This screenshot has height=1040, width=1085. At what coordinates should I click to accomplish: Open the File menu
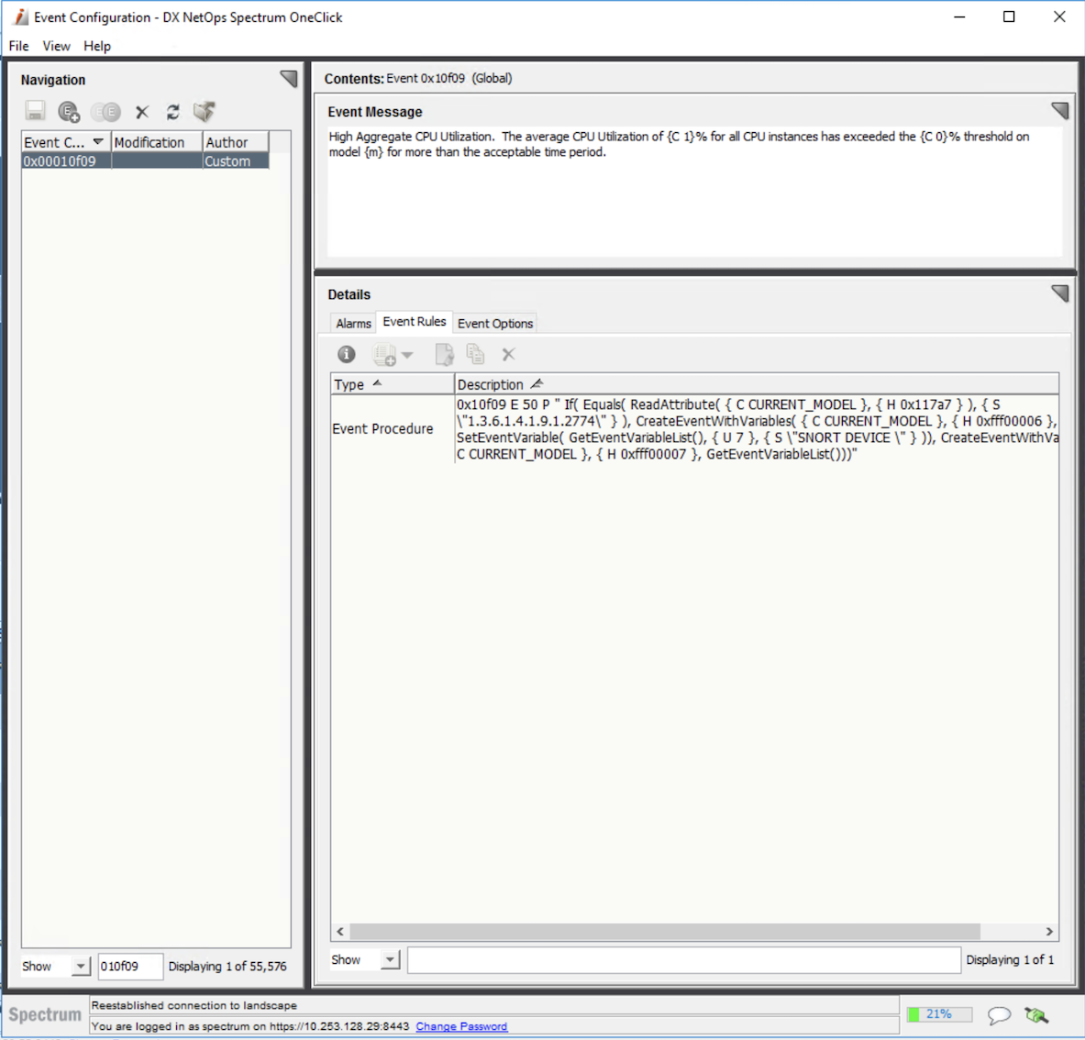pos(18,46)
